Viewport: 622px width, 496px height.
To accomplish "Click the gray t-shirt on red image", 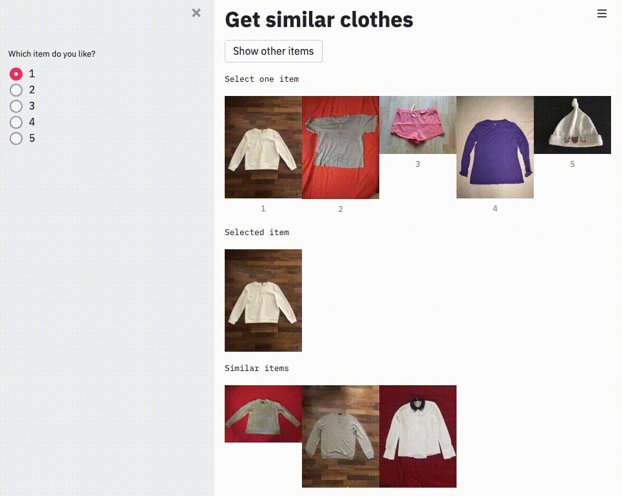I will pos(341,148).
